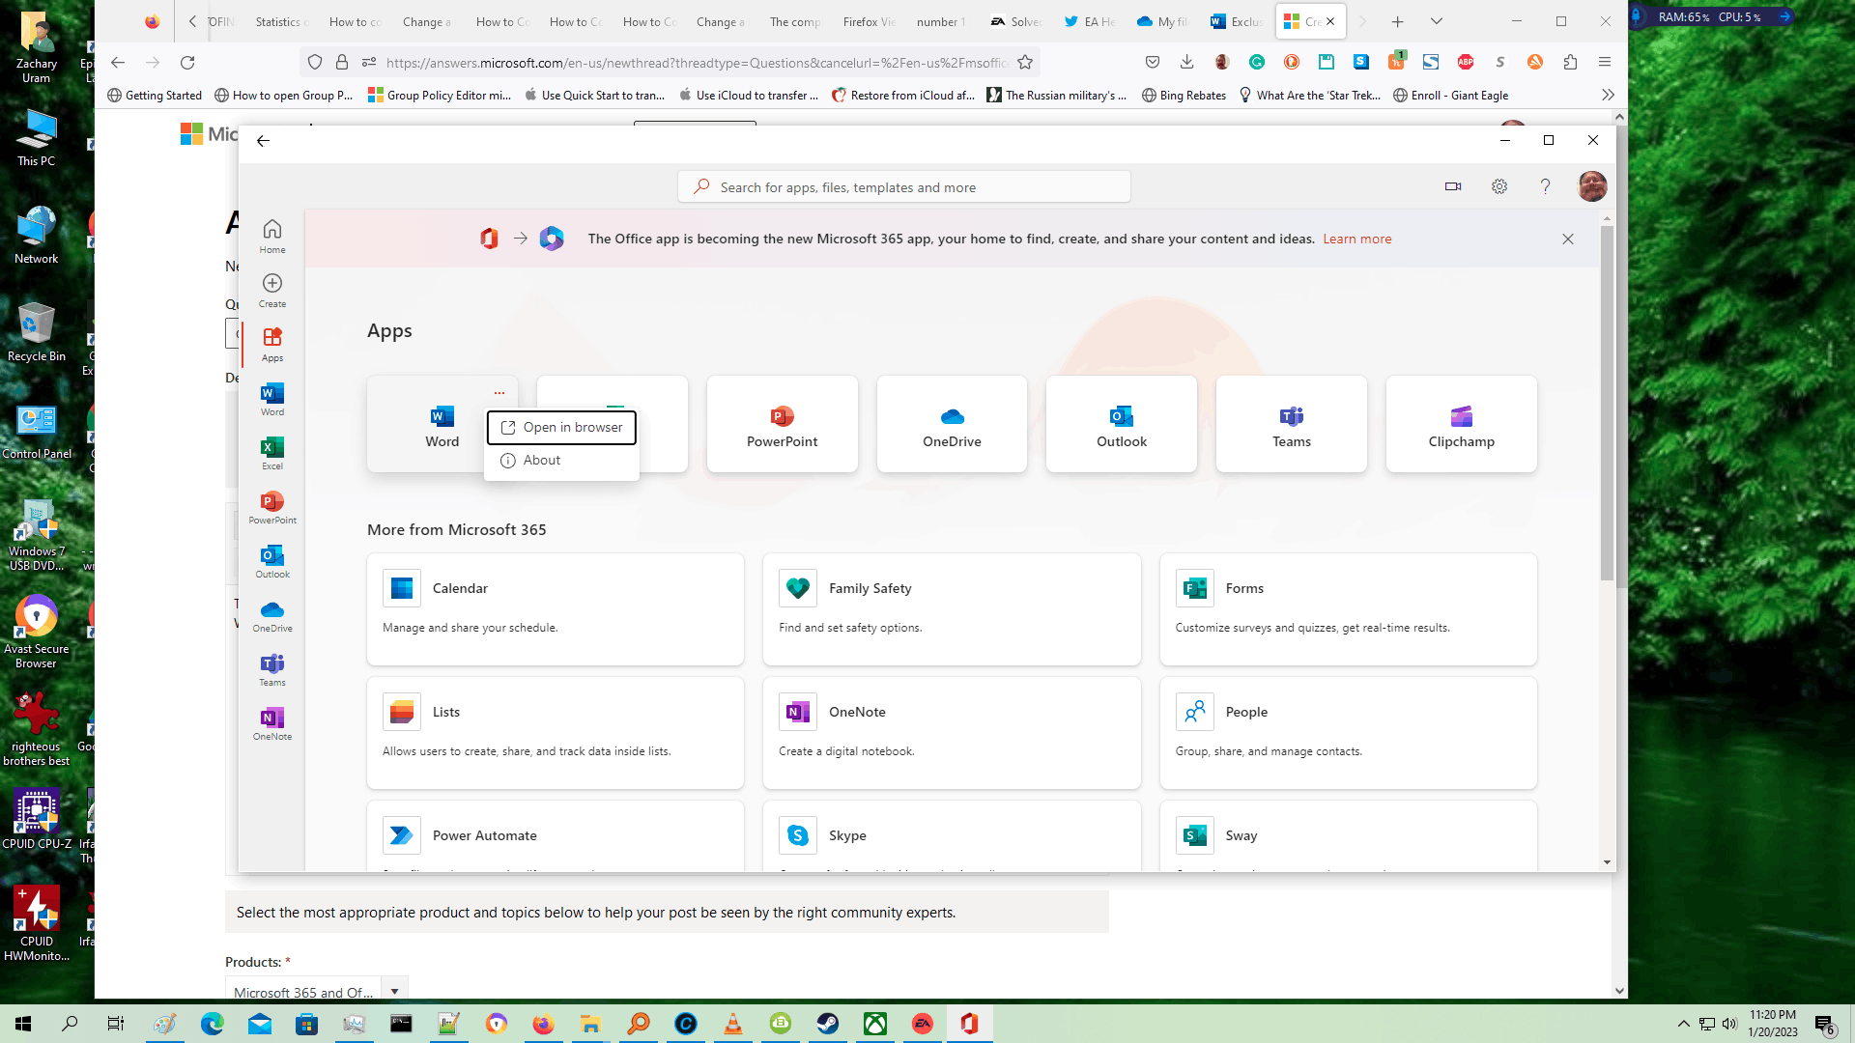1855x1043 pixels.
Task: Open Excel from the Office sidebar
Action: coord(272,452)
